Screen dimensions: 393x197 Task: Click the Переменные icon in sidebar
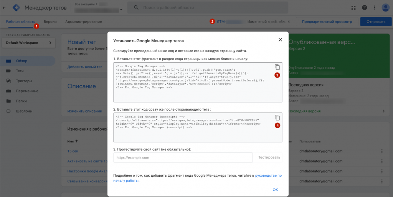[8, 91]
